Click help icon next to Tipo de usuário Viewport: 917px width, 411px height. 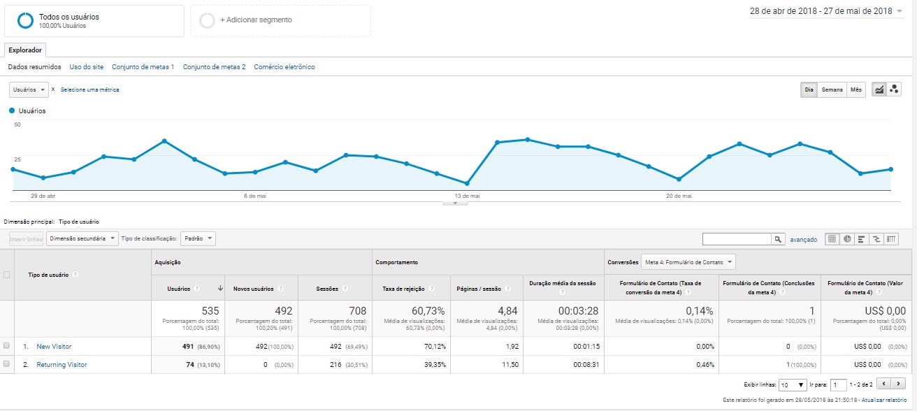tap(75, 275)
